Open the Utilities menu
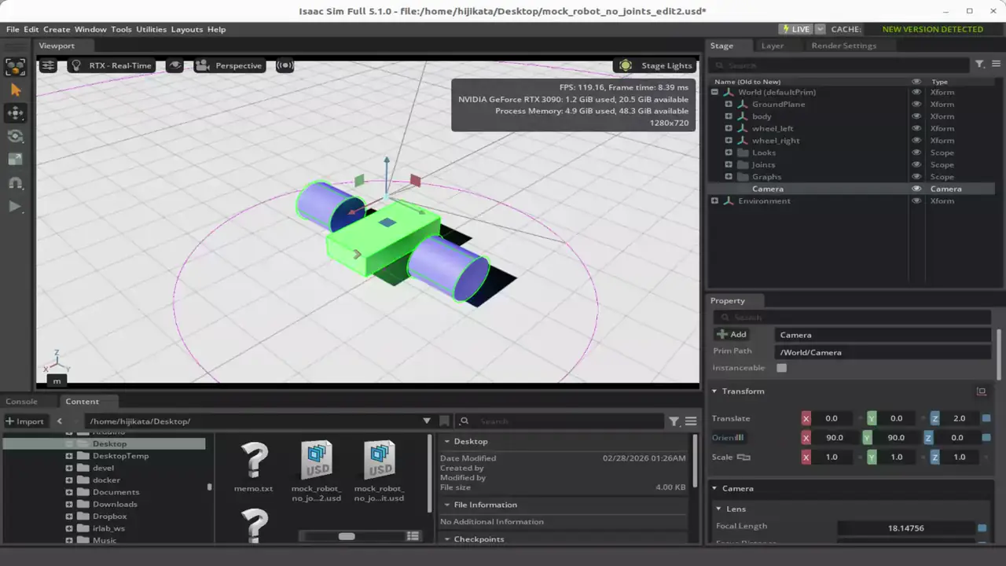Image resolution: width=1006 pixels, height=566 pixels. [x=151, y=29]
